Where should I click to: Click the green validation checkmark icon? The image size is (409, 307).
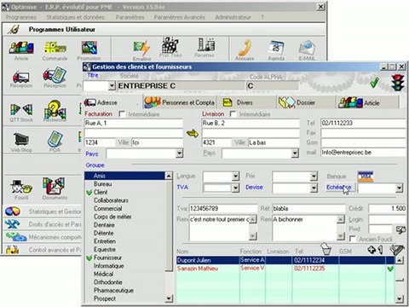(x=375, y=83)
